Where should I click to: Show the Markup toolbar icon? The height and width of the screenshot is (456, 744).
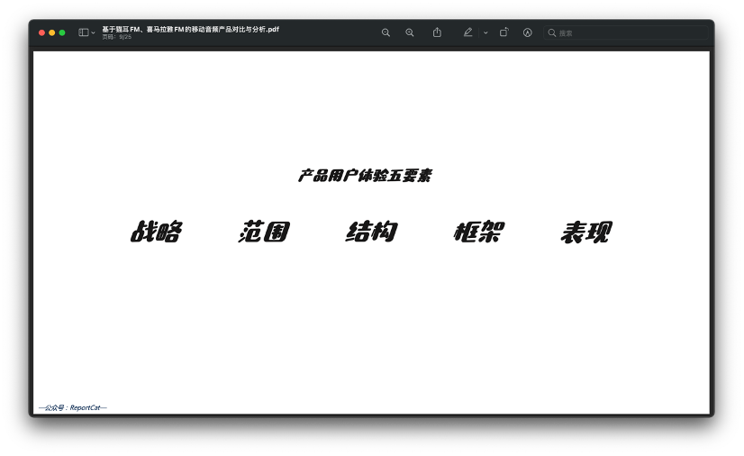(527, 32)
